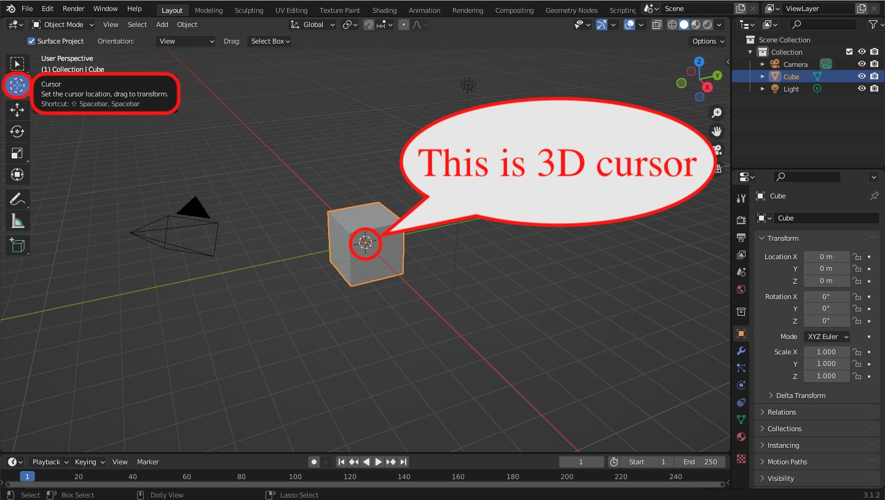Screen dimensions: 885x500
Task: Open the World properties tab
Action: coord(741,289)
